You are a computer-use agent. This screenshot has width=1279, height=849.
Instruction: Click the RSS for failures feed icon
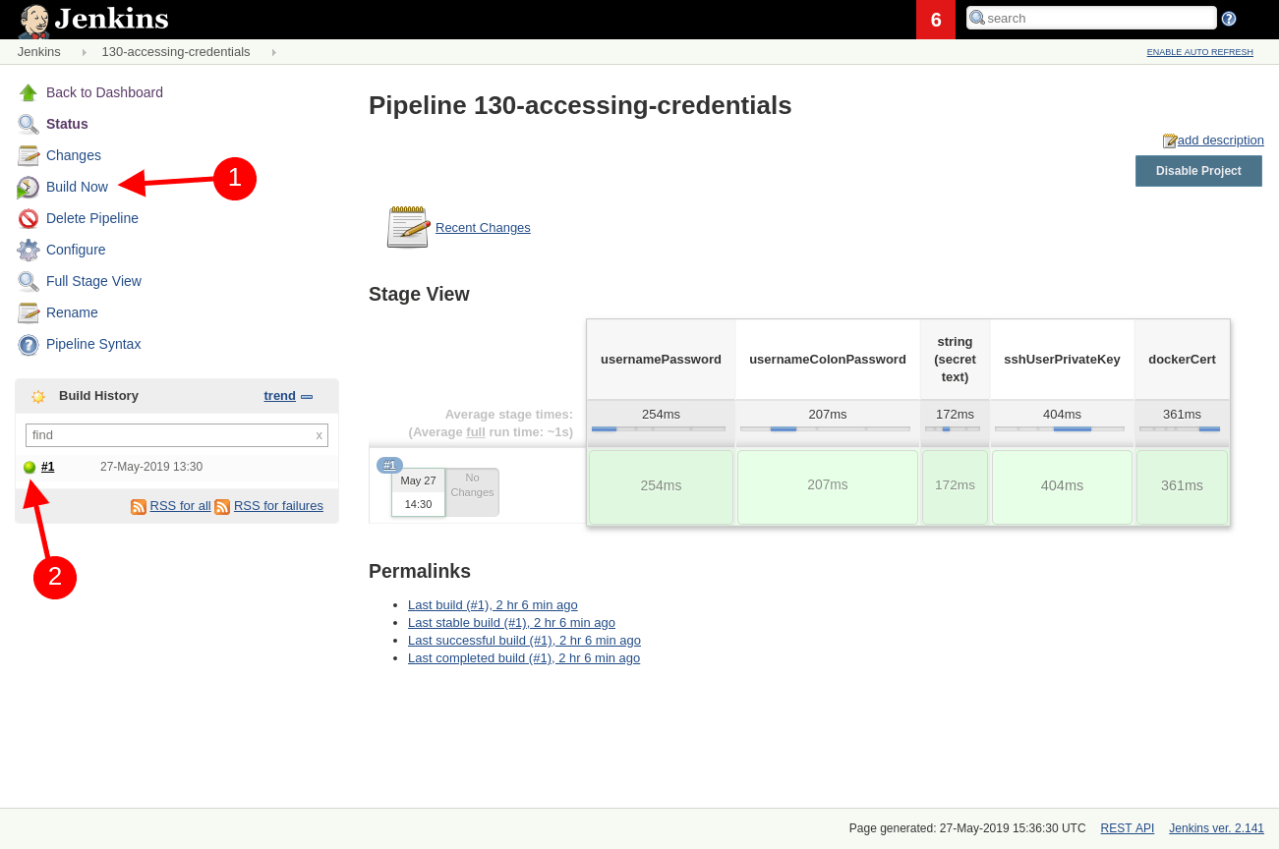pyautogui.click(x=222, y=506)
